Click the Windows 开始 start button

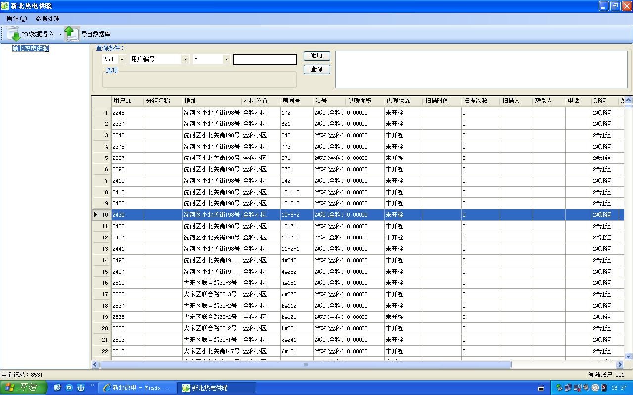coord(23,388)
